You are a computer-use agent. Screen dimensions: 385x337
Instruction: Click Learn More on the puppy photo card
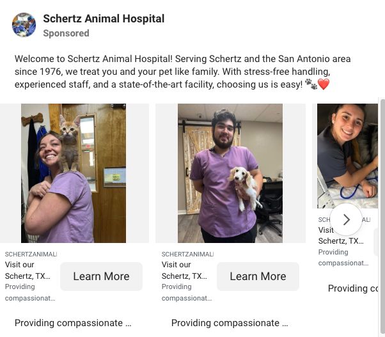click(x=258, y=276)
